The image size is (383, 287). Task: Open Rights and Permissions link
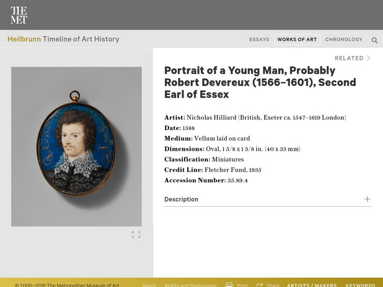(191, 285)
